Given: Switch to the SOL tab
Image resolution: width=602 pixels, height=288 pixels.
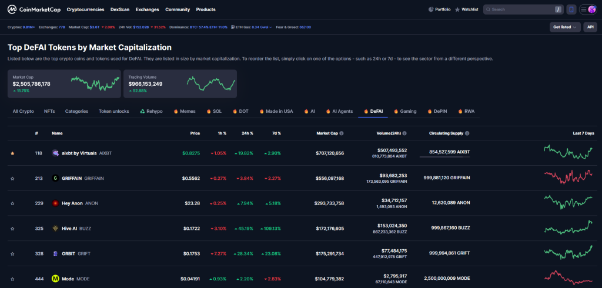Looking at the screenshot, I should (x=214, y=111).
